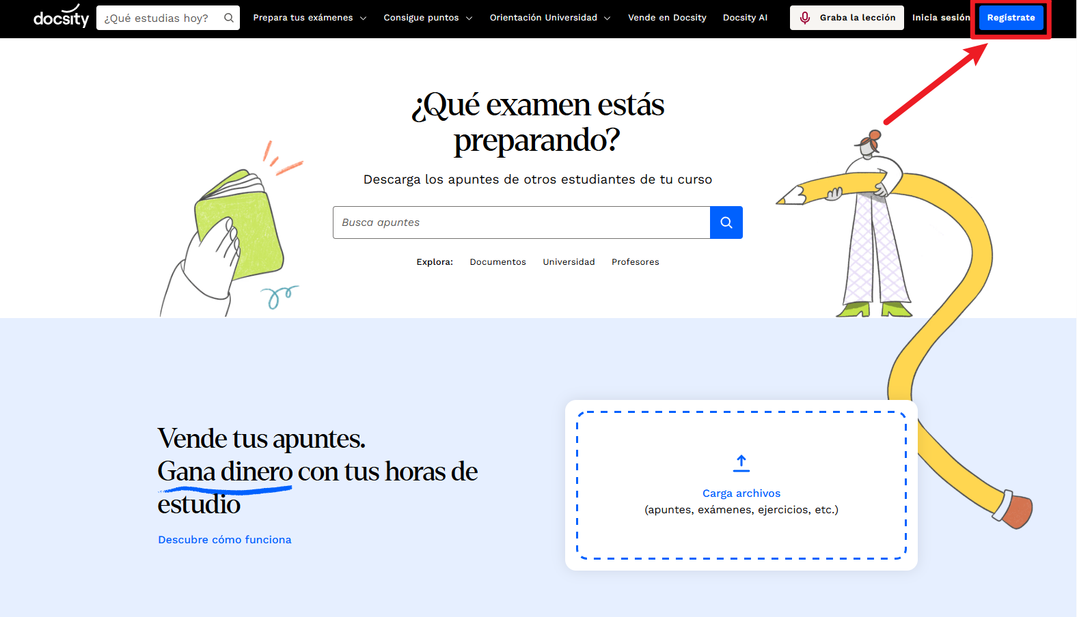This screenshot has width=1077, height=617.
Task: Expand the Orientación Universidad menu
Action: coord(550,18)
